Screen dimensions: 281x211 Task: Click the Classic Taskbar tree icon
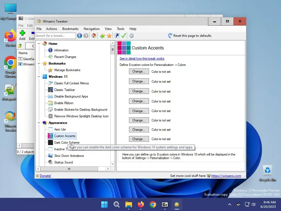click(x=50, y=90)
